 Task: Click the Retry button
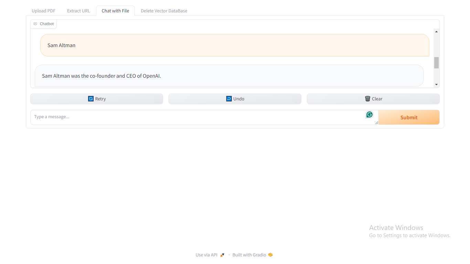pos(97,99)
